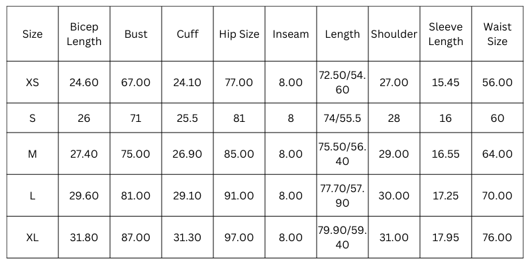
Task: Click the XL size row label
Action: pos(32,237)
